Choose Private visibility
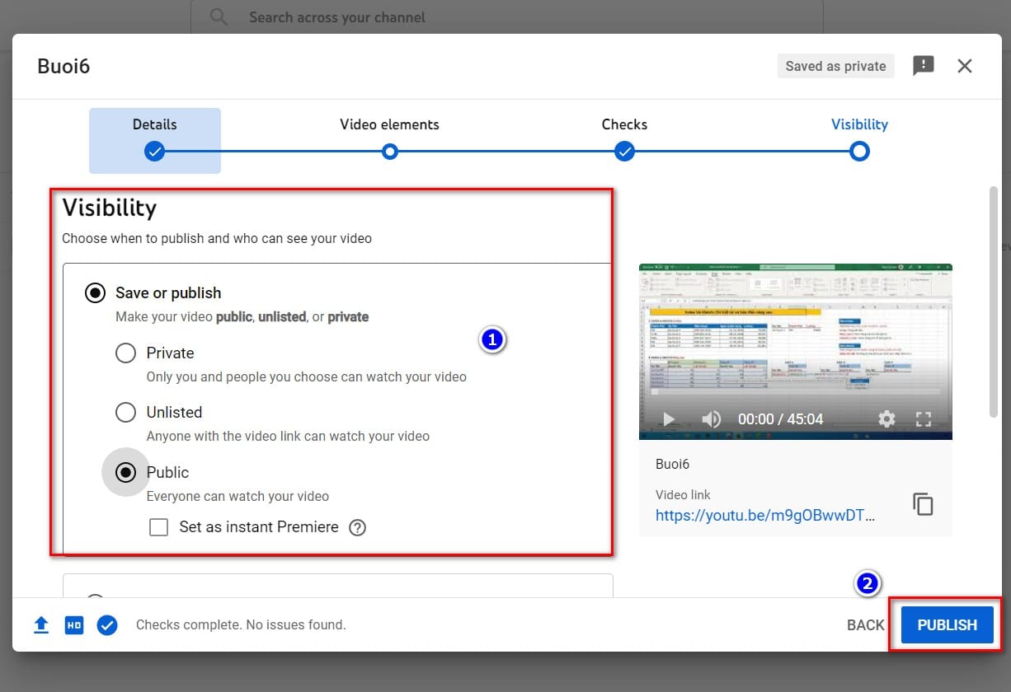Screen dimensions: 1011x692 tap(125, 353)
